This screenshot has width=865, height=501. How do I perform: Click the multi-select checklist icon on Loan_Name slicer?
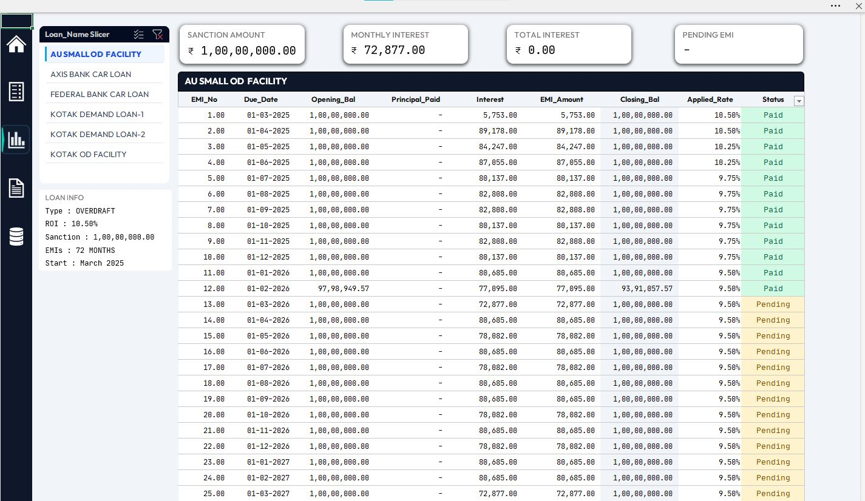point(138,35)
